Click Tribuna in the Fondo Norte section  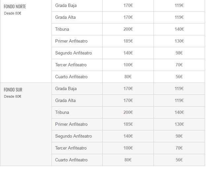[62, 29]
